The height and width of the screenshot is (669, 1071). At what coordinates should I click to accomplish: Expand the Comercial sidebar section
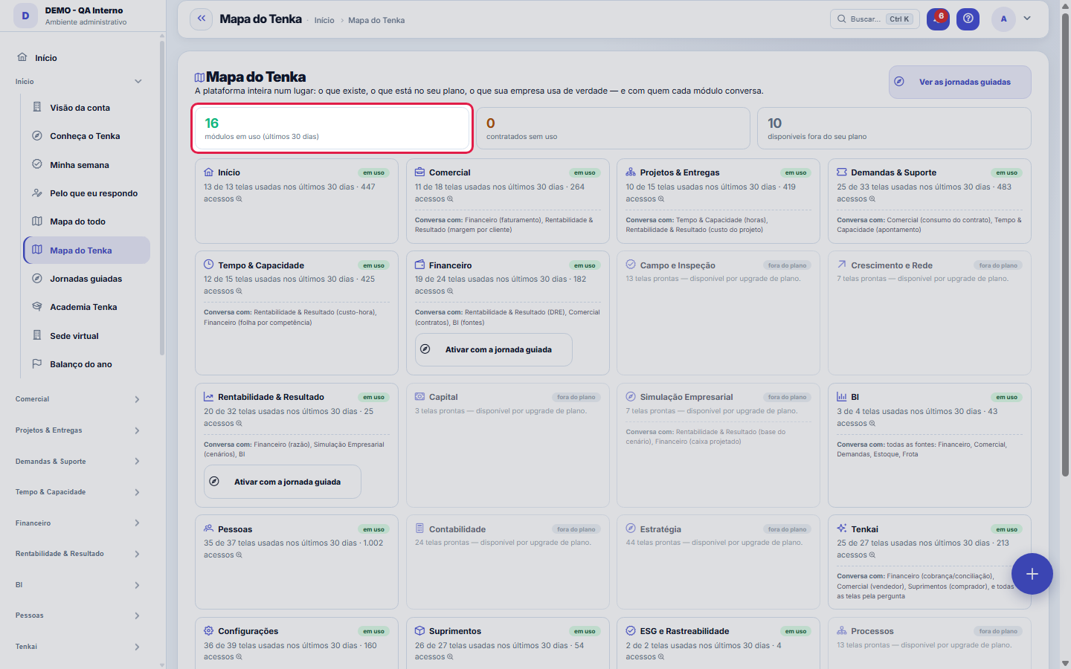(138, 399)
